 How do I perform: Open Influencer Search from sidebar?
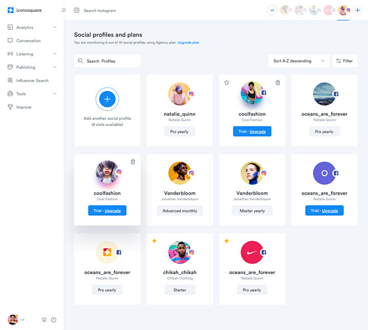pos(32,81)
